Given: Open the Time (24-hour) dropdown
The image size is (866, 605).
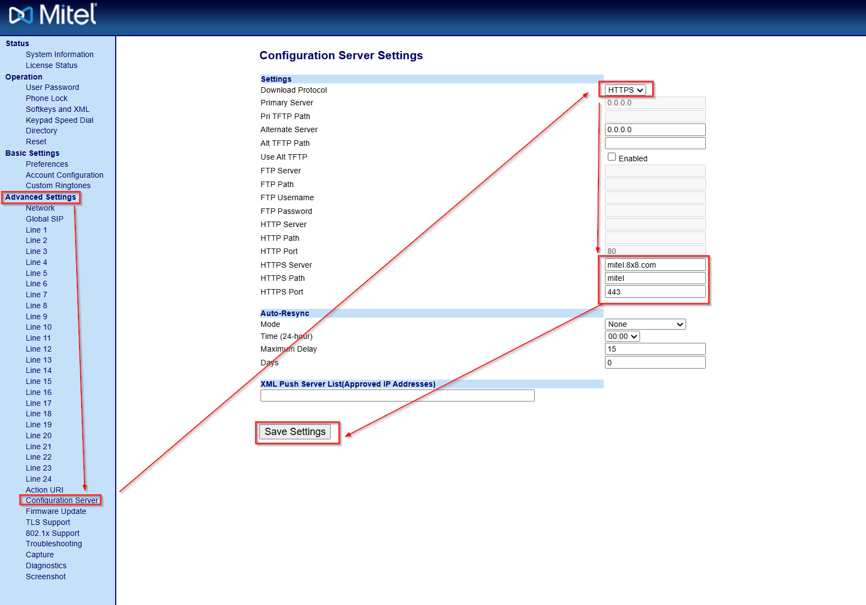Looking at the screenshot, I should click(622, 337).
